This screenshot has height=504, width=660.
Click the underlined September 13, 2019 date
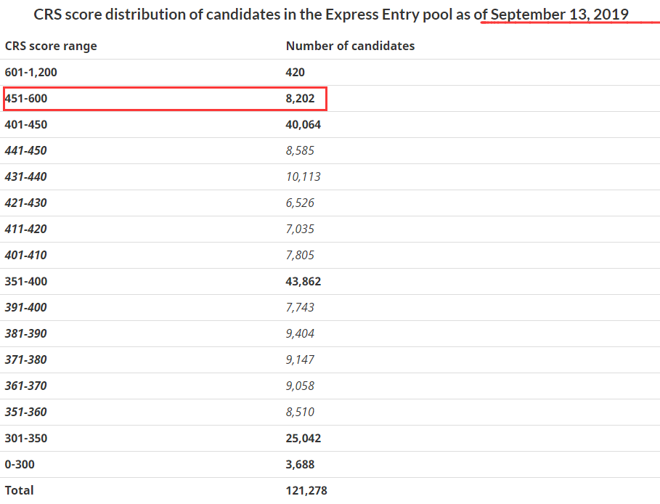tap(559, 15)
